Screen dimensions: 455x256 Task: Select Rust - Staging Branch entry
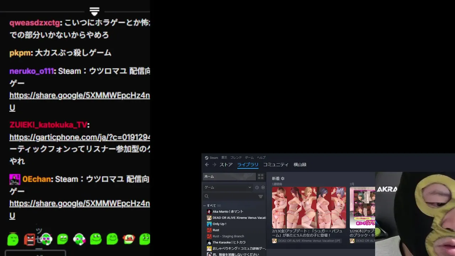228,236
